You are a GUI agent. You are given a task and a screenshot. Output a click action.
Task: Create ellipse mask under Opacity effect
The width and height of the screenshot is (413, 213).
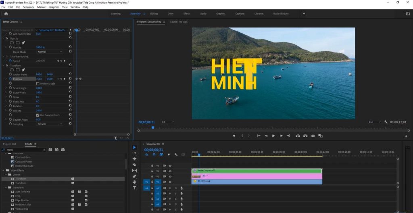pyautogui.click(x=12, y=43)
